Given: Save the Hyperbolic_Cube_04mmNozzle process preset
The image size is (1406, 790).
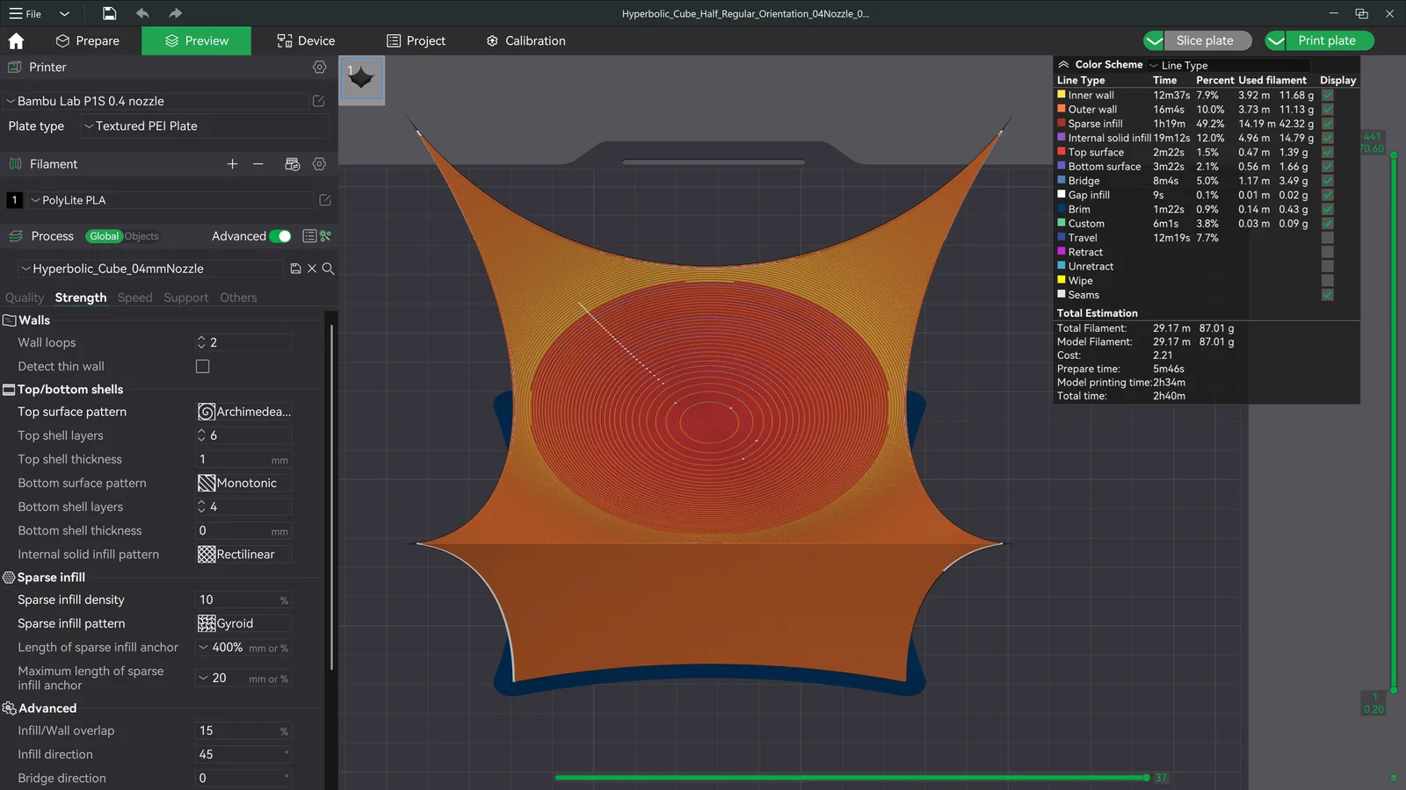Looking at the screenshot, I should pos(295,269).
